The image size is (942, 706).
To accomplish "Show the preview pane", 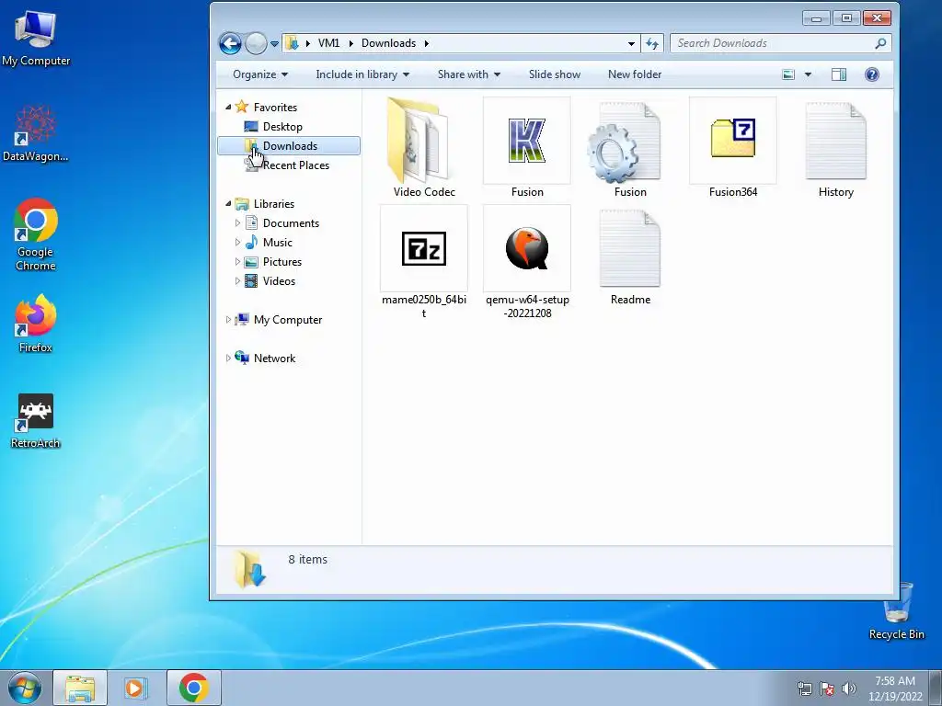I will [839, 74].
